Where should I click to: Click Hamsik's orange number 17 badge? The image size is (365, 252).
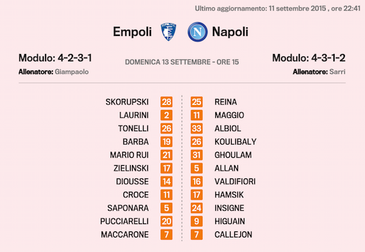[x=196, y=194]
